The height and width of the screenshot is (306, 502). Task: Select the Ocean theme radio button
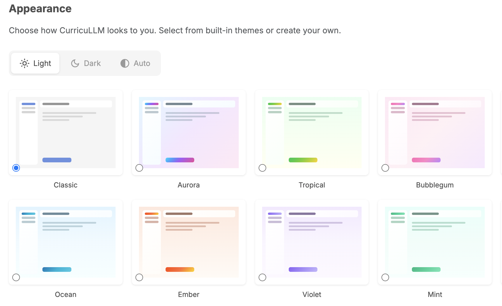tap(16, 277)
